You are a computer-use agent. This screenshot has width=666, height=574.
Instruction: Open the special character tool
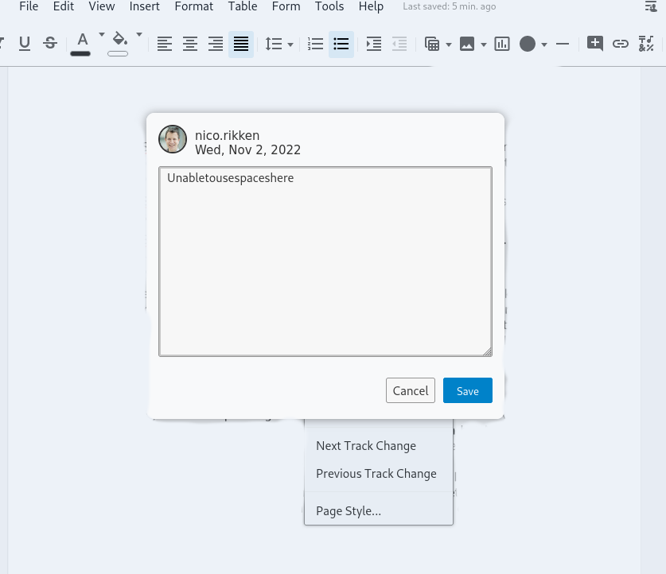646,44
